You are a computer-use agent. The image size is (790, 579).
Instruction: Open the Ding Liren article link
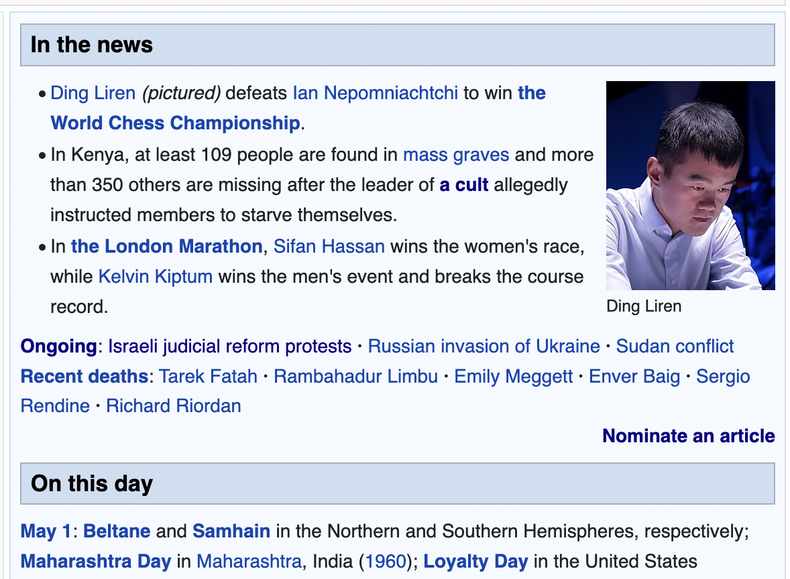pos(93,93)
